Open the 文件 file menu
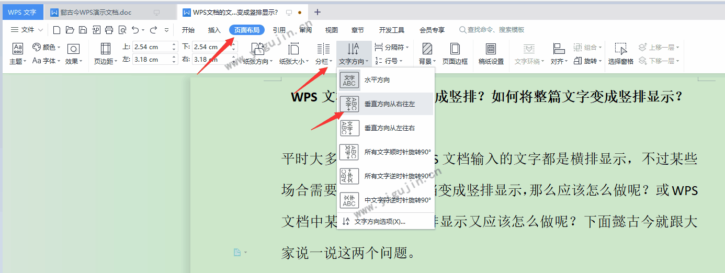 click(27, 30)
